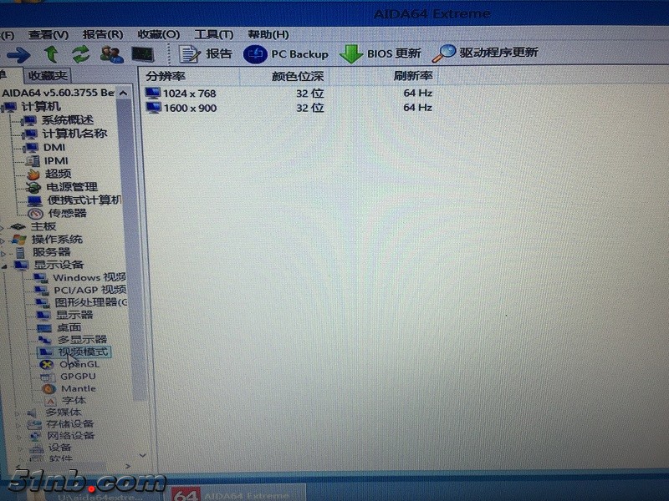Select 计算机 in the tree

pyautogui.click(x=41, y=107)
